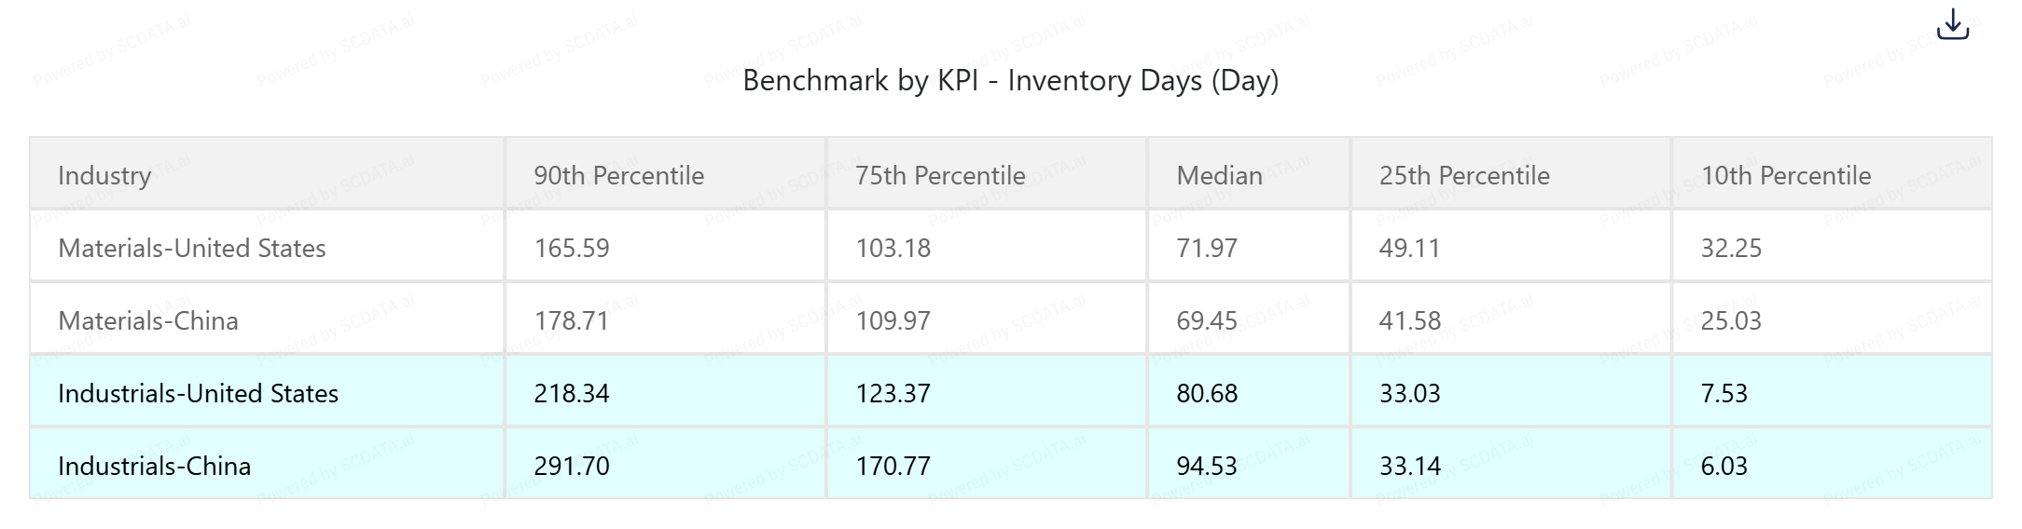Select the Industrials-United States row label
The image size is (2022, 529).
coord(198,393)
